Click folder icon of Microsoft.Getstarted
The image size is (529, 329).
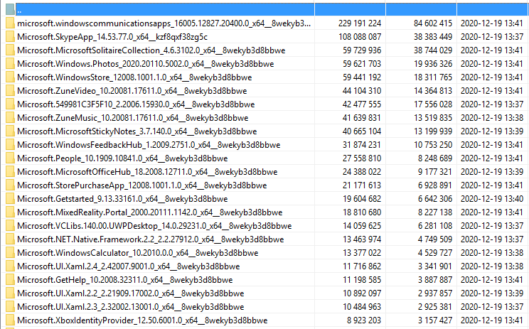click(10, 198)
